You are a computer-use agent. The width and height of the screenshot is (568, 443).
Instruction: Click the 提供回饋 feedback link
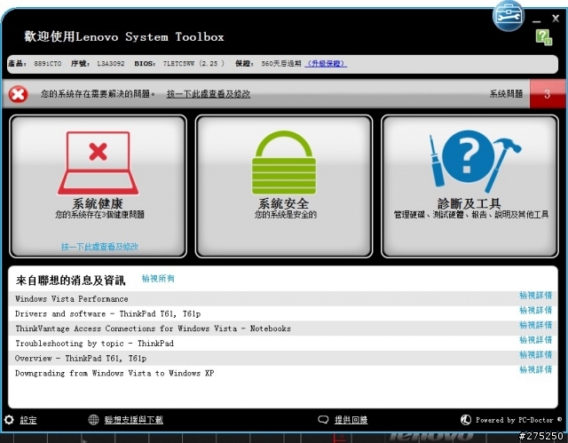coord(351,420)
